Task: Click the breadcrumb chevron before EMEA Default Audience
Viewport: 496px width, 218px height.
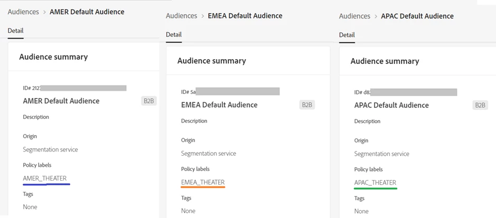Action: pos(203,16)
